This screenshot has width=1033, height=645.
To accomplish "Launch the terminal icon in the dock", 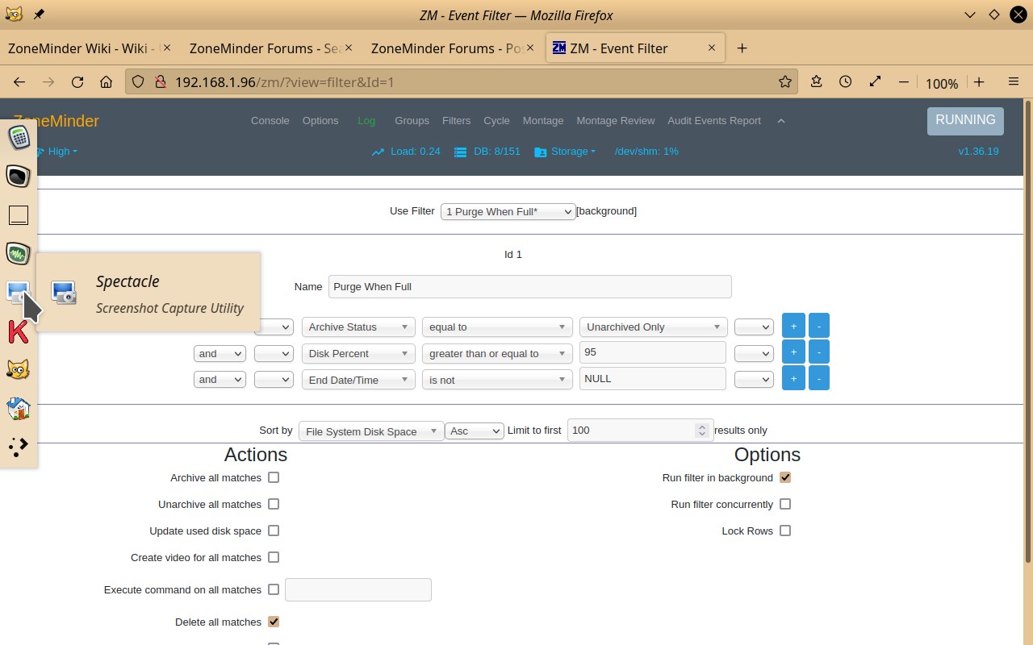I will (19, 176).
